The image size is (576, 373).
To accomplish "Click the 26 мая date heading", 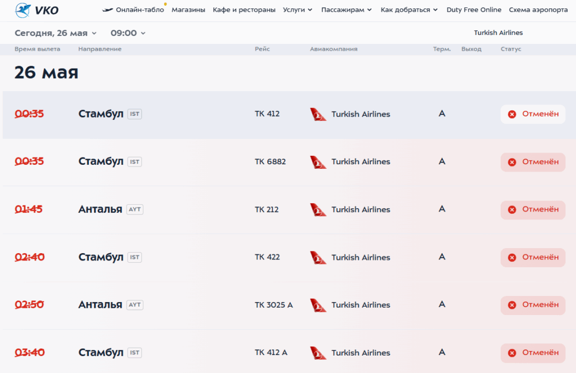I will coord(46,73).
